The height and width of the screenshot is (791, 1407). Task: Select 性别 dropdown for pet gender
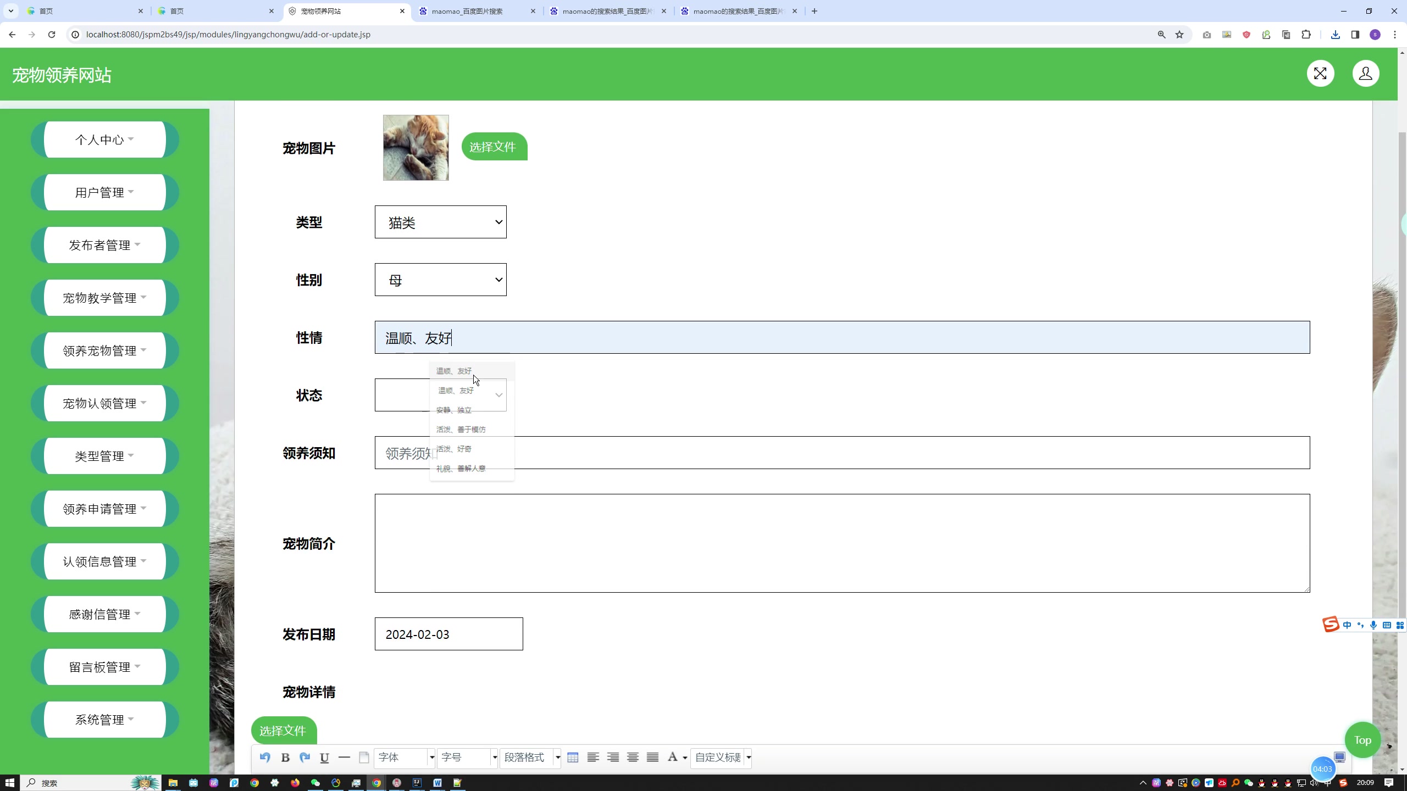click(440, 279)
